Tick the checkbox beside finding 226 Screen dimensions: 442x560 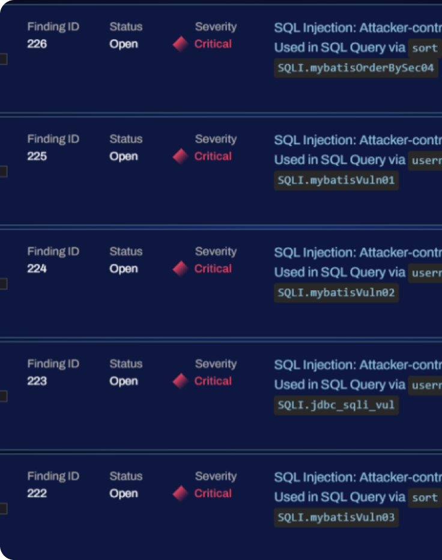3,59
